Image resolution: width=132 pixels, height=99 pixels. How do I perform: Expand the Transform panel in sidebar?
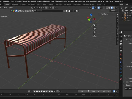coord(103,14)
